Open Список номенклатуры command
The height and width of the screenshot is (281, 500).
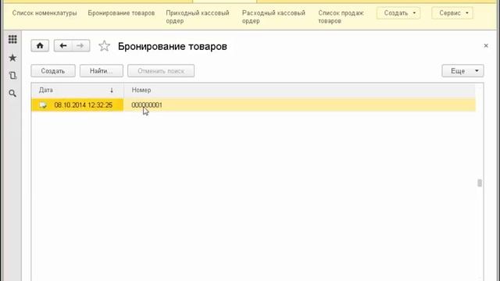point(45,13)
